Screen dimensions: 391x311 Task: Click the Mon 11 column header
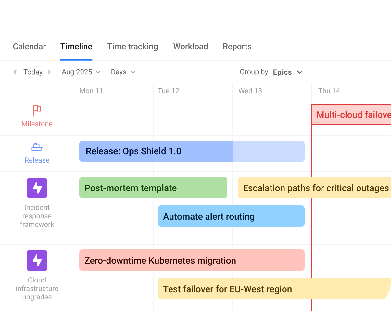[91, 91]
